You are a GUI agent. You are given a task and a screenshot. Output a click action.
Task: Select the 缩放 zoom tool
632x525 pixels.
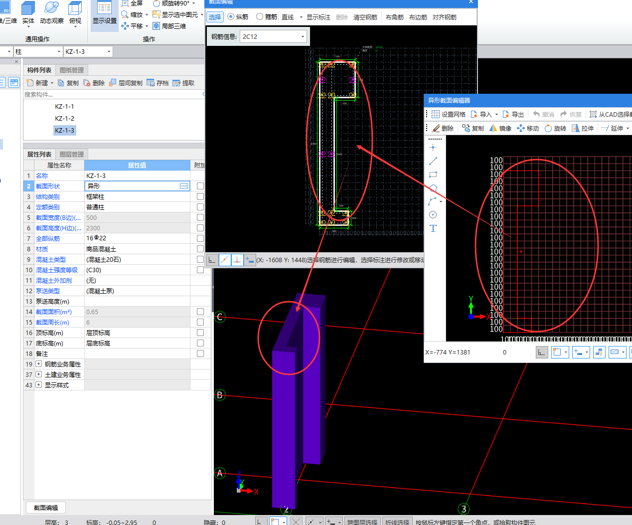pos(132,15)
